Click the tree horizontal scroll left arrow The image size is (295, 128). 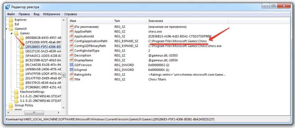pyautogui.click(x=8, y=113)
